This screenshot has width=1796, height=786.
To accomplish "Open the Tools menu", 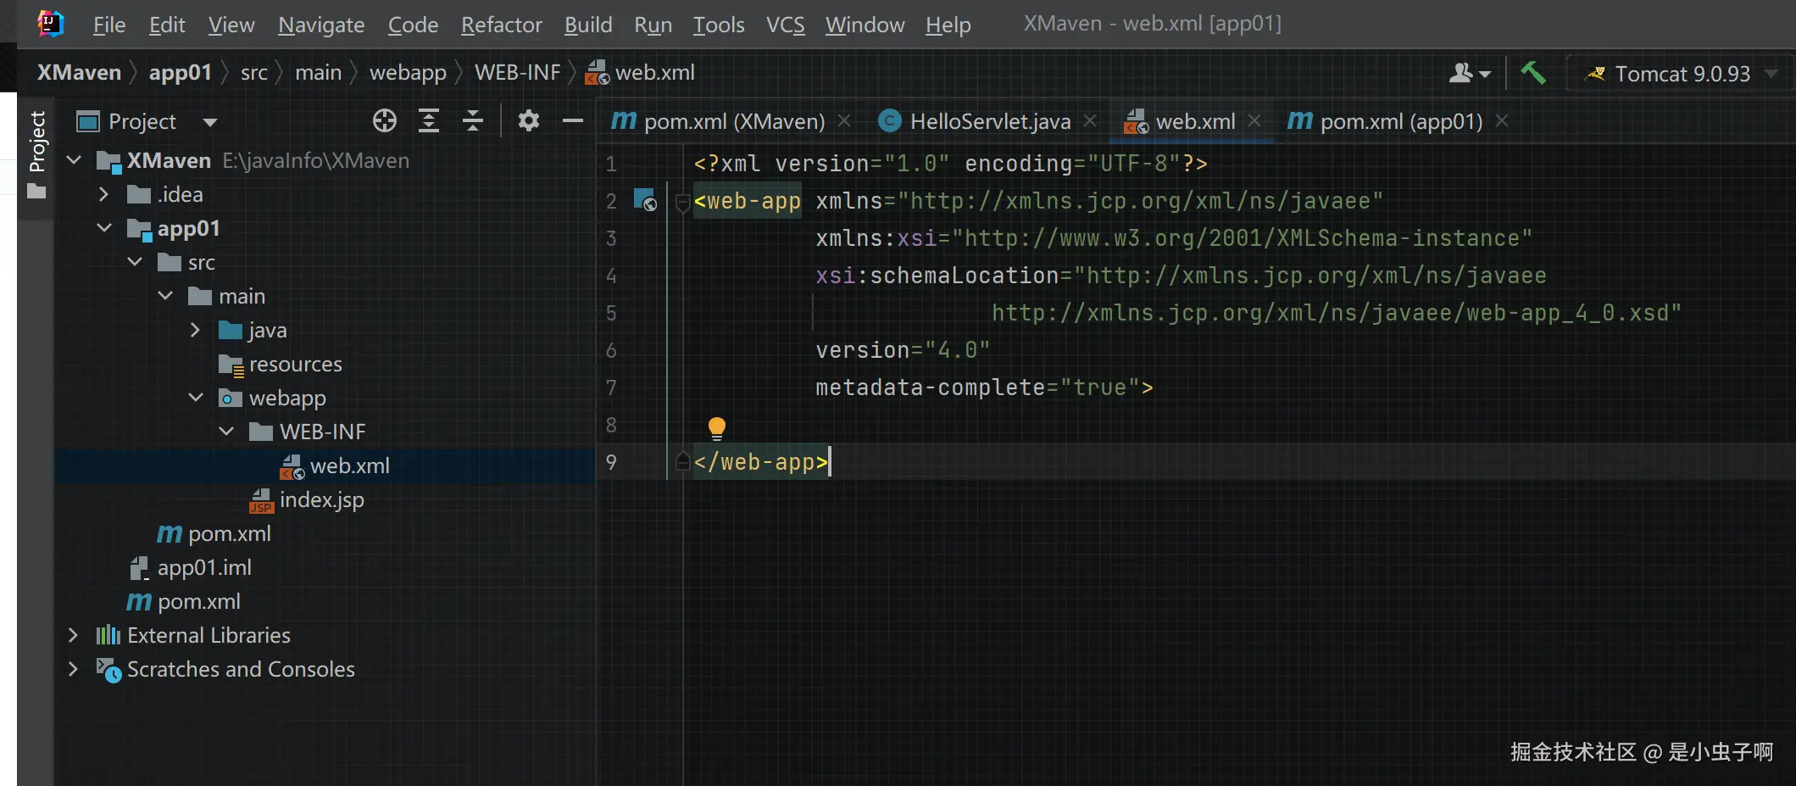I will [x=719, y=25].
